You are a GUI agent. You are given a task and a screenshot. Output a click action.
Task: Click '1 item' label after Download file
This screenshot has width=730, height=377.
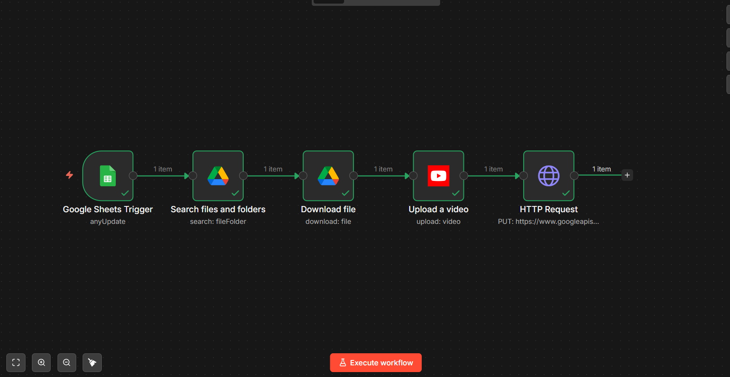point(383,169)
